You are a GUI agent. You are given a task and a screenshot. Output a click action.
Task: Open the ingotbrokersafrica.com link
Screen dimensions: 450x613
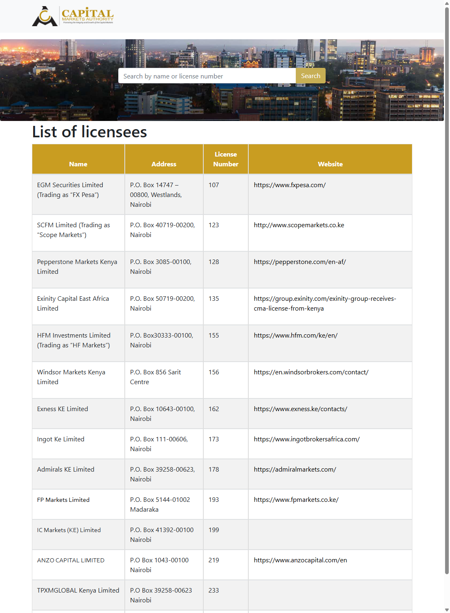click(306, 439)
